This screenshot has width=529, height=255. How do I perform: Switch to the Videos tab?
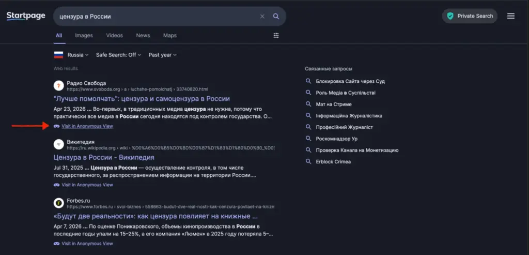114,36
